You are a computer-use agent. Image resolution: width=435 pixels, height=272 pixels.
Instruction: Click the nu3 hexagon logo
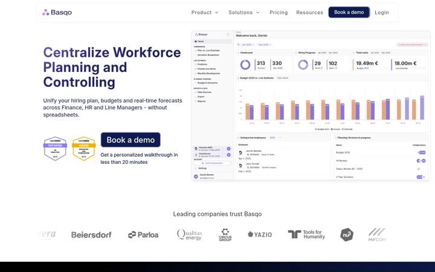[x=347, y=235]
